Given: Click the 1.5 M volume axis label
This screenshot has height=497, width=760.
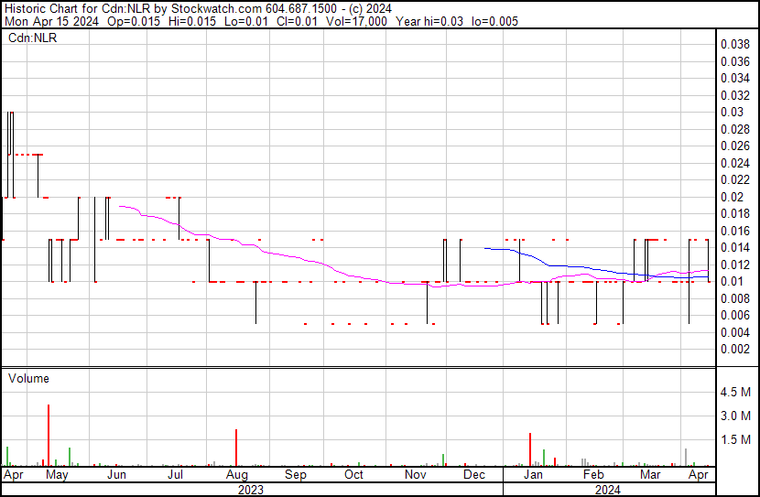Looking at the screenshot, I should pyautogui.click(x=738, y=440).
